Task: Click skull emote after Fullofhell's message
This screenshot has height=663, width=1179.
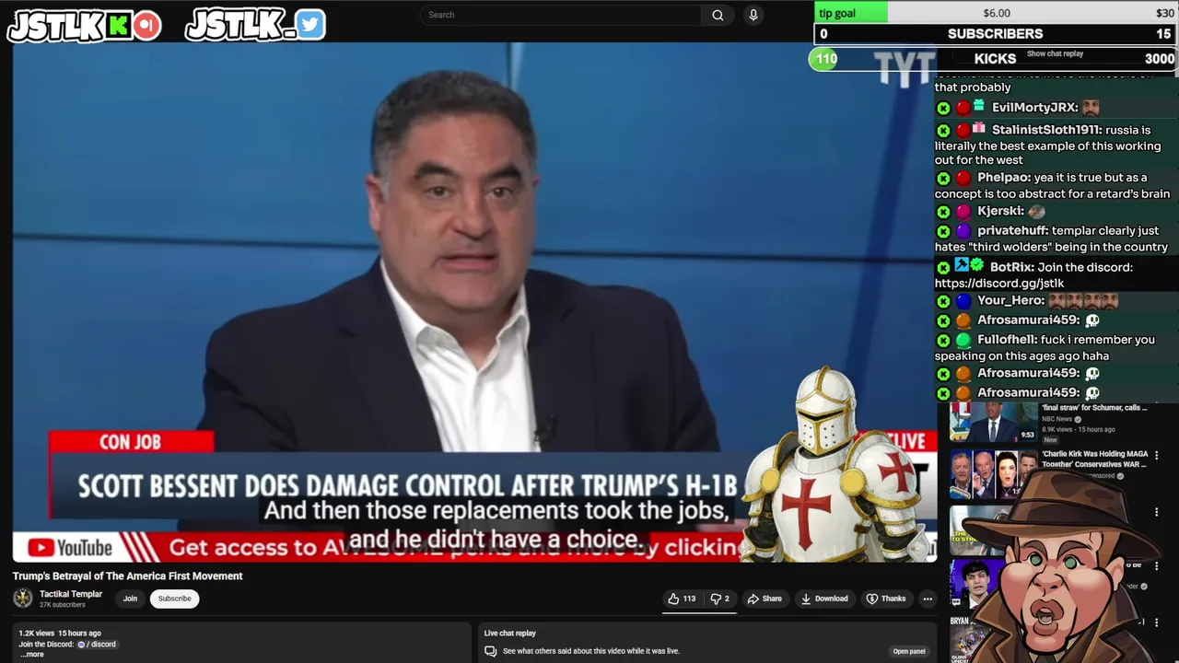Action: click(x=1091, y=373)
